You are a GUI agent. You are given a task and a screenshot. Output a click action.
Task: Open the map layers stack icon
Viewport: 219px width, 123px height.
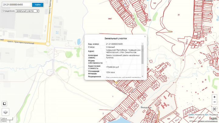click(6, 112)
